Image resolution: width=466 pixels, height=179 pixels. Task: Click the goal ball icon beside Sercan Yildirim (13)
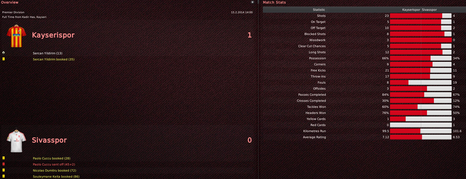click(x=3, y=52)
